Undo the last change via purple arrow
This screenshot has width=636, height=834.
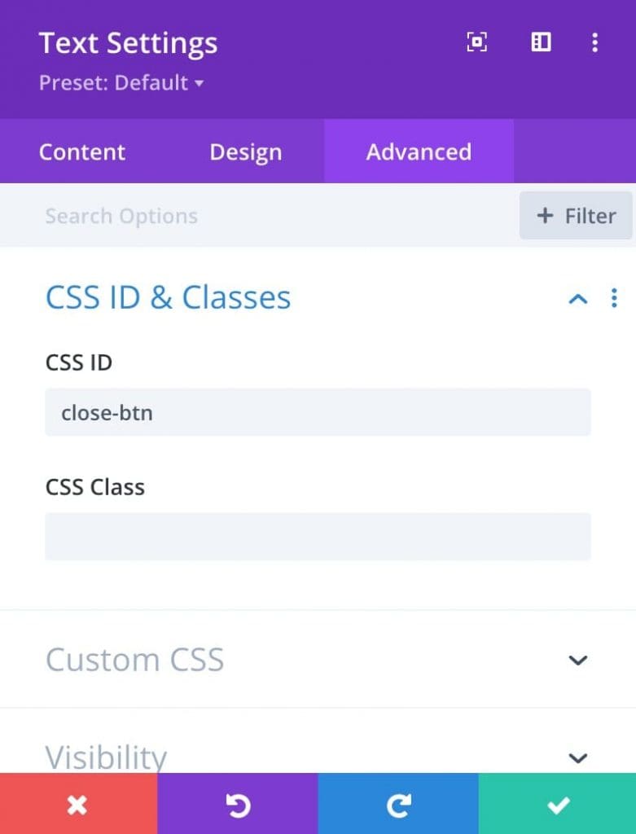click(238, 804)
